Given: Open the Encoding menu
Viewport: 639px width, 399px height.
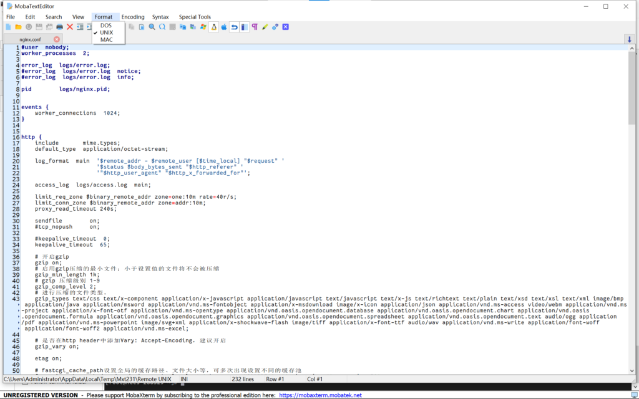Looking at the screenshot, I should point(132,17).
